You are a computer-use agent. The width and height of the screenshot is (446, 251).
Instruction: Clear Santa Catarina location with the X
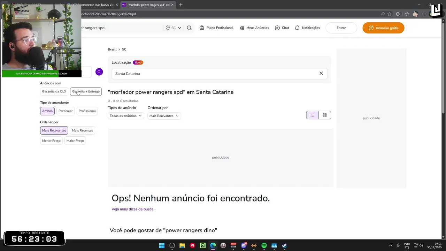pyautogui.click(x=321, y=73)
